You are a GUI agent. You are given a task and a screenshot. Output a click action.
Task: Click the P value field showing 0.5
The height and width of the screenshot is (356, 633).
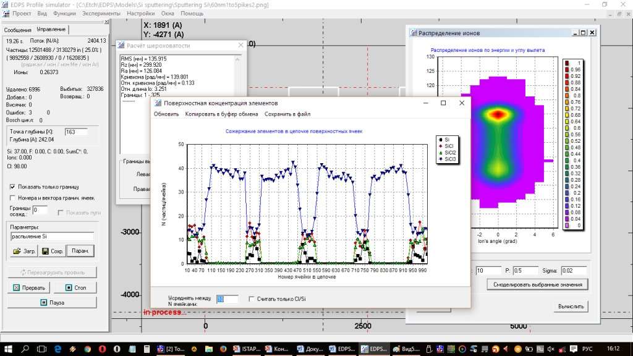tap(525, 271)
